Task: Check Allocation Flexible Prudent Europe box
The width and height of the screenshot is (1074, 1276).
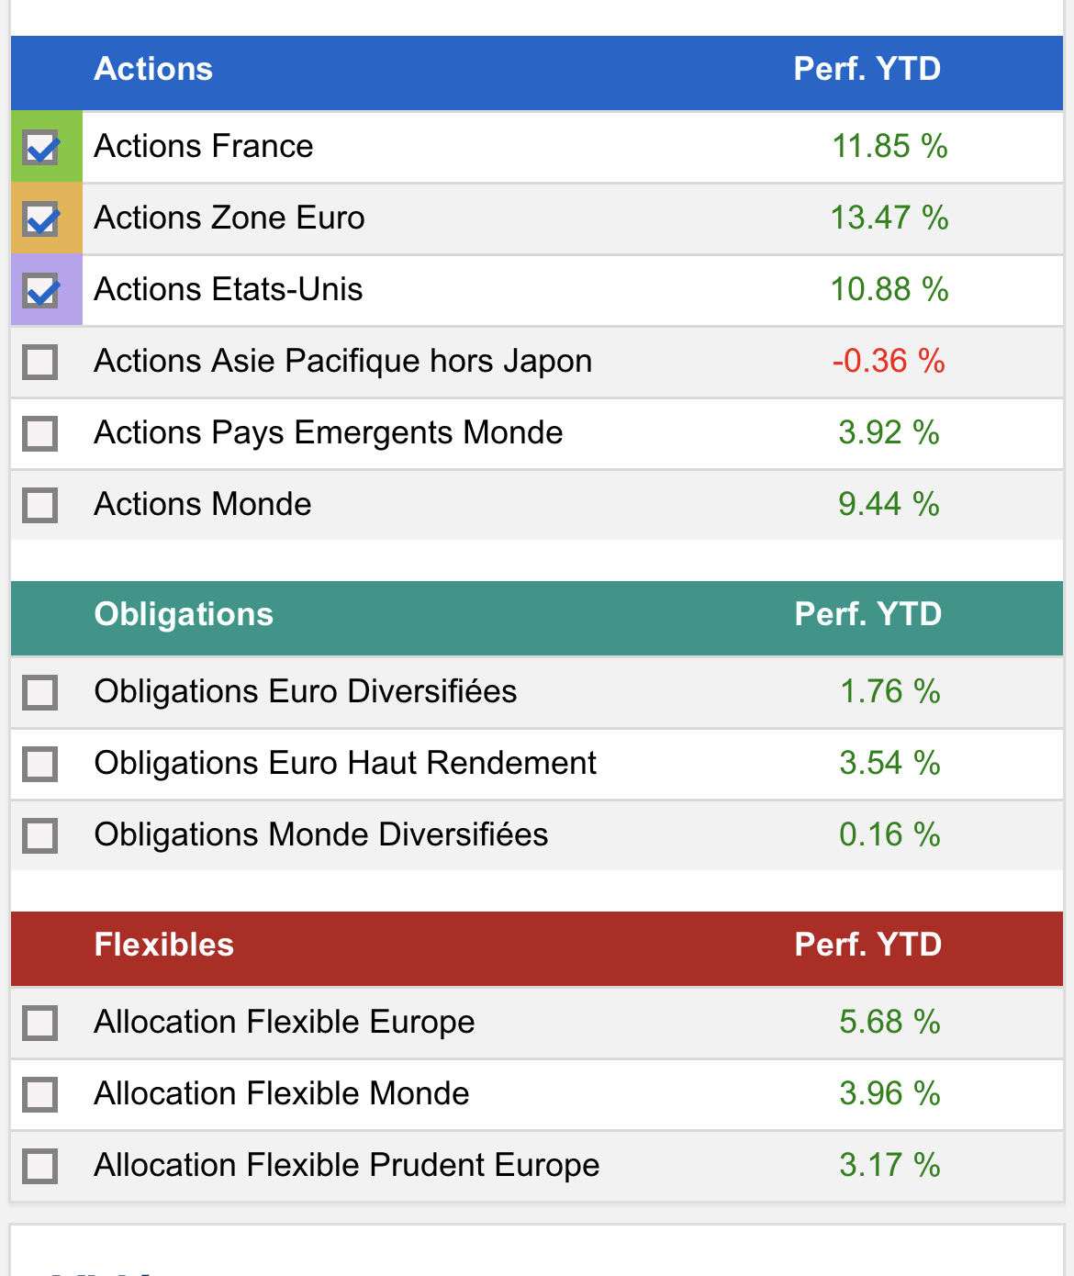Action: 40,1166
